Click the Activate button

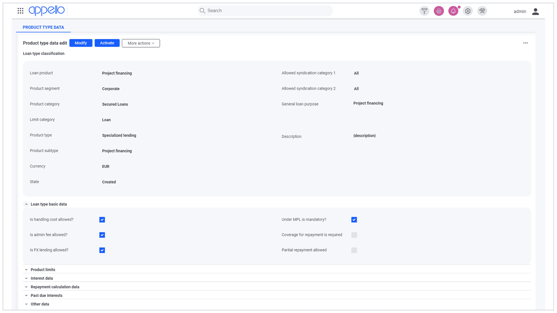[x=107, y=43]
